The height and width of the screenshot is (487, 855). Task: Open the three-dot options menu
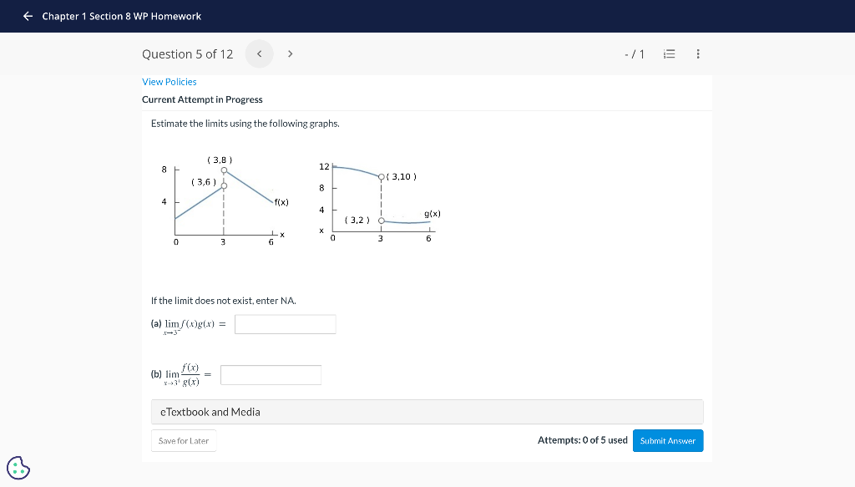[698, 53]
